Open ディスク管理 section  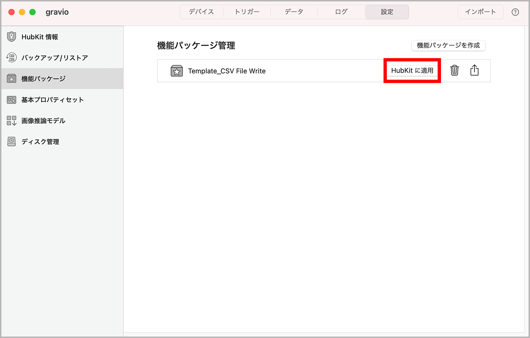coord(62,141)
